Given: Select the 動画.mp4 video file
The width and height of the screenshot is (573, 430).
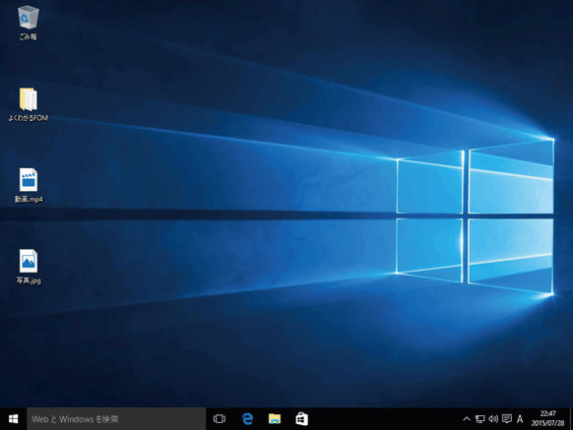Looking at the screenshot, I should [x=29, y=180].
